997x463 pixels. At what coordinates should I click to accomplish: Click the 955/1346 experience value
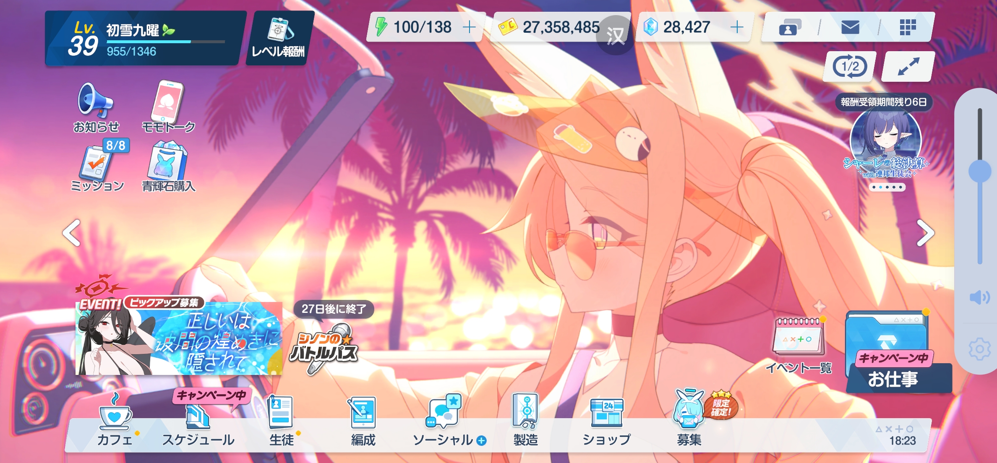point(131,52)
